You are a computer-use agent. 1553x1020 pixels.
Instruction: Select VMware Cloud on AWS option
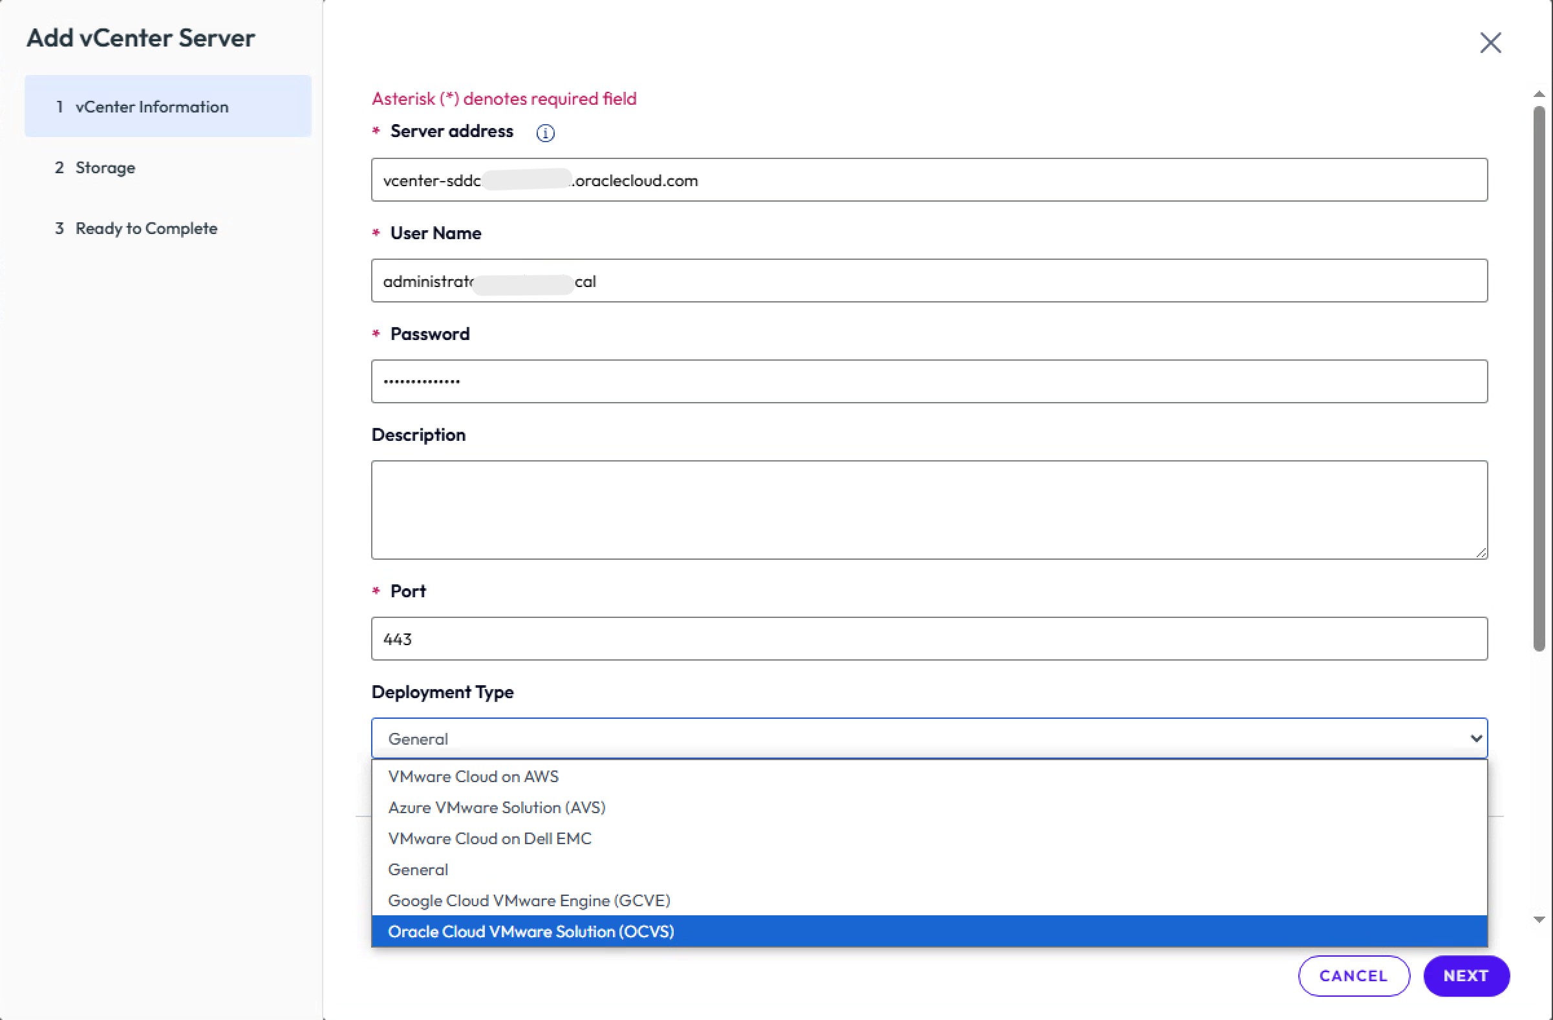(473, 776)
